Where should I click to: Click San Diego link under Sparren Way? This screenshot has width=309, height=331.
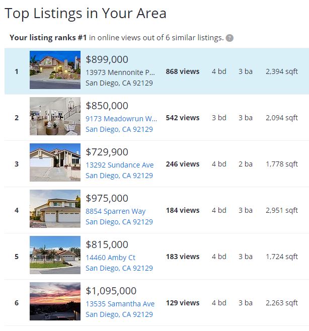click(x=119, y=222)
